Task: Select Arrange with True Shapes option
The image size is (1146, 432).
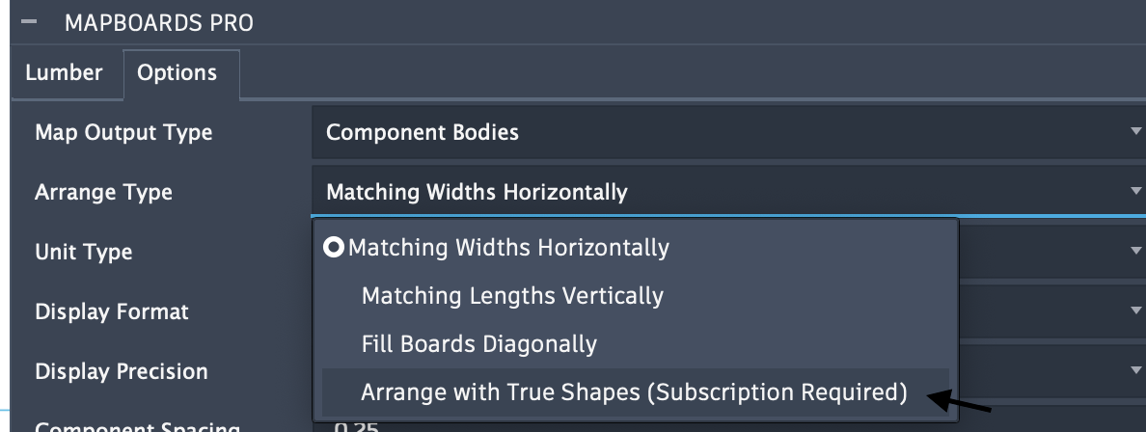Action: point(634,392)
